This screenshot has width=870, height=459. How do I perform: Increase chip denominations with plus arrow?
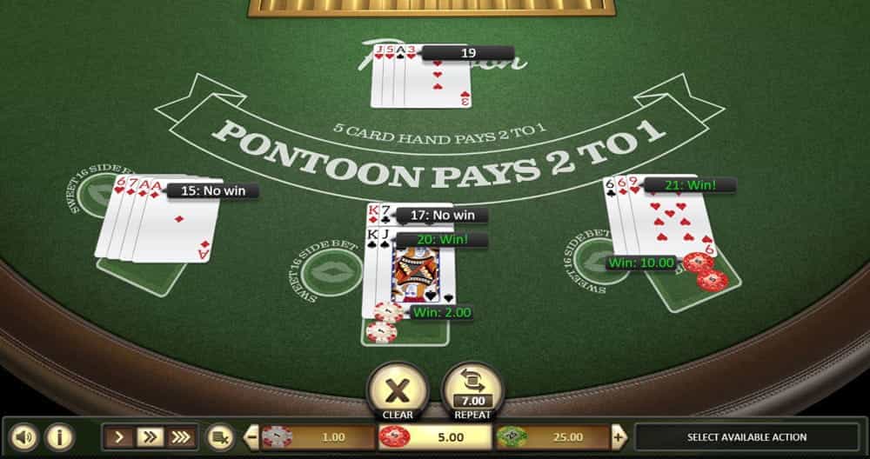click(x=619, y=437)
